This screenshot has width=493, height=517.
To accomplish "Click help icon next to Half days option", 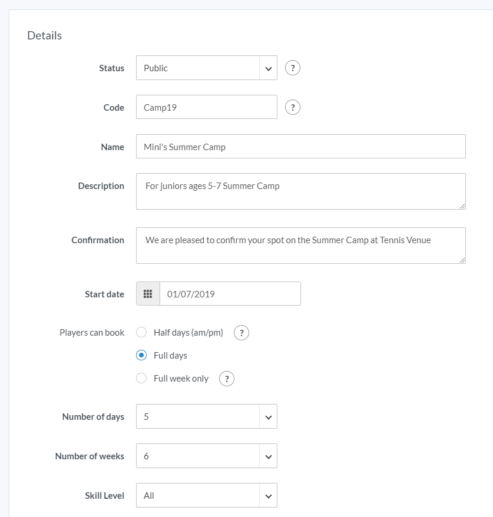I will (x=241, y=333).
